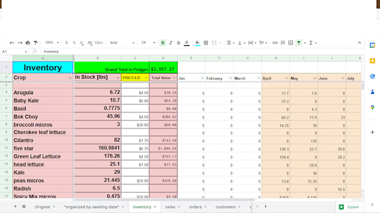Click the formula bar showing Inventory

tap(202, 51)
